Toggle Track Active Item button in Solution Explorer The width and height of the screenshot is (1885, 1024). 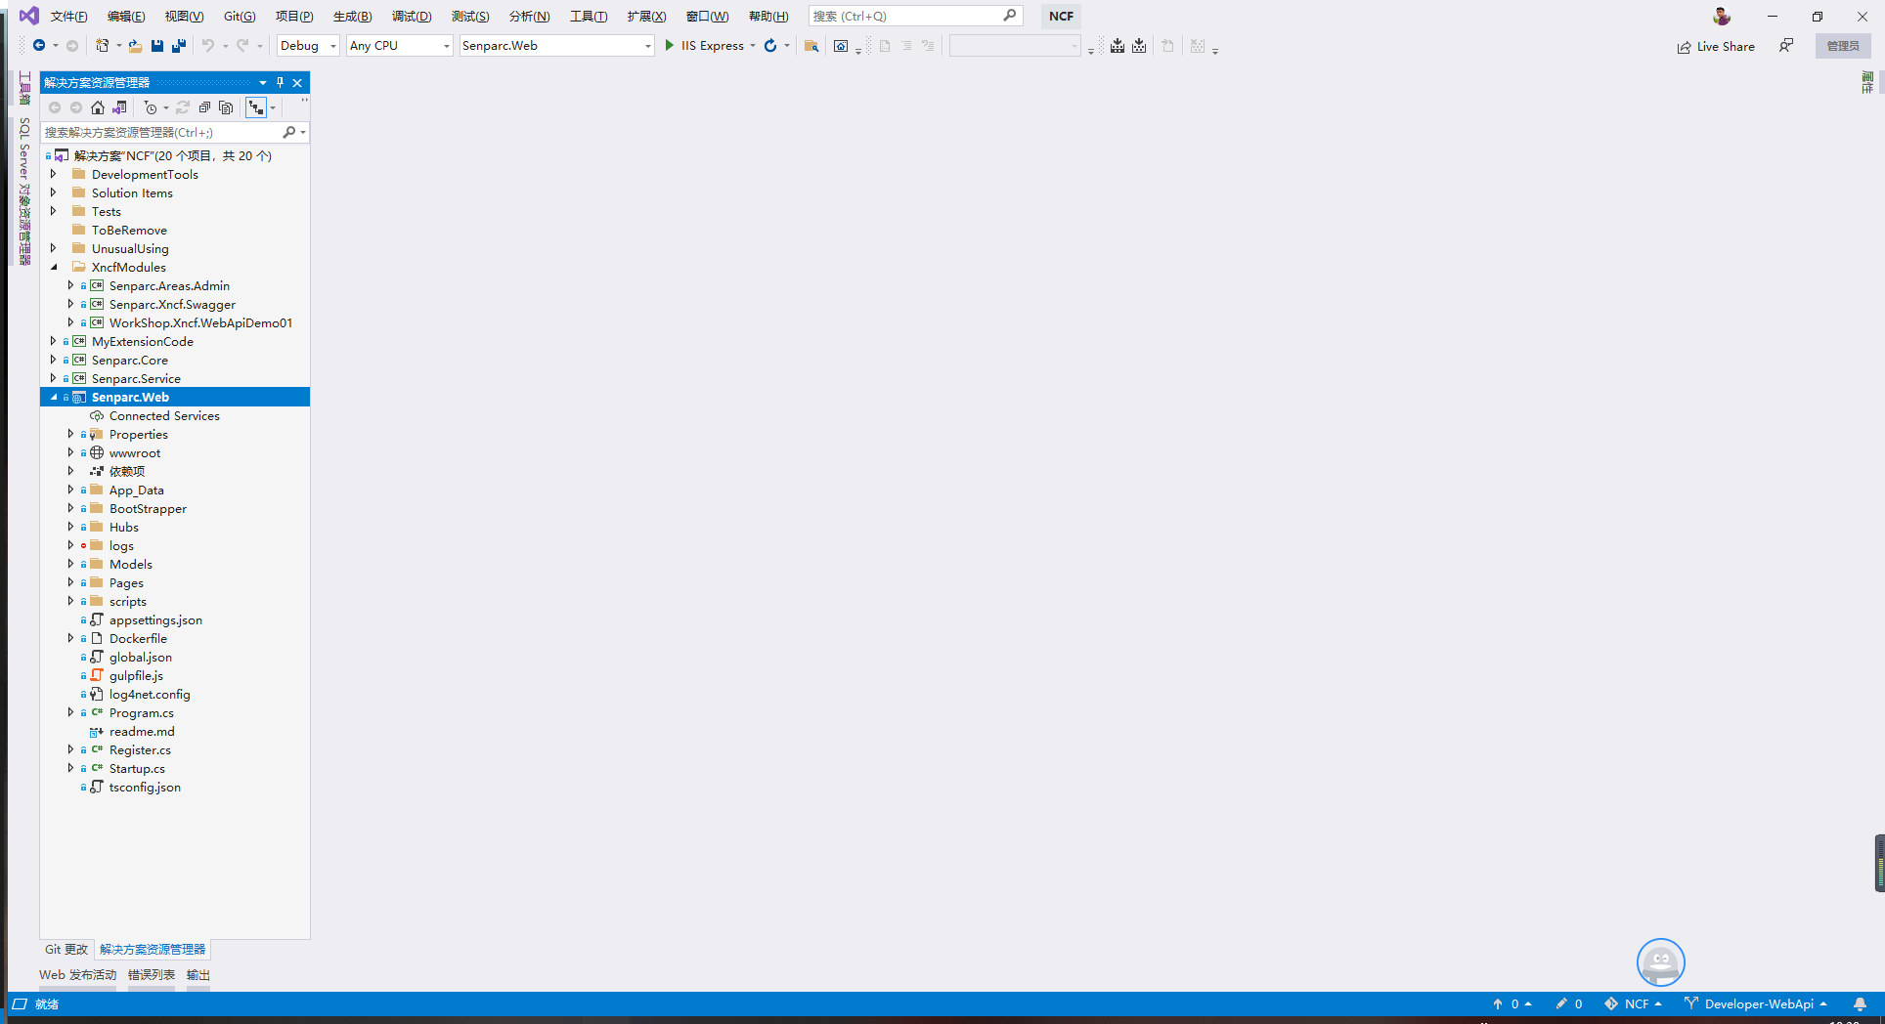tap(256, 107)
